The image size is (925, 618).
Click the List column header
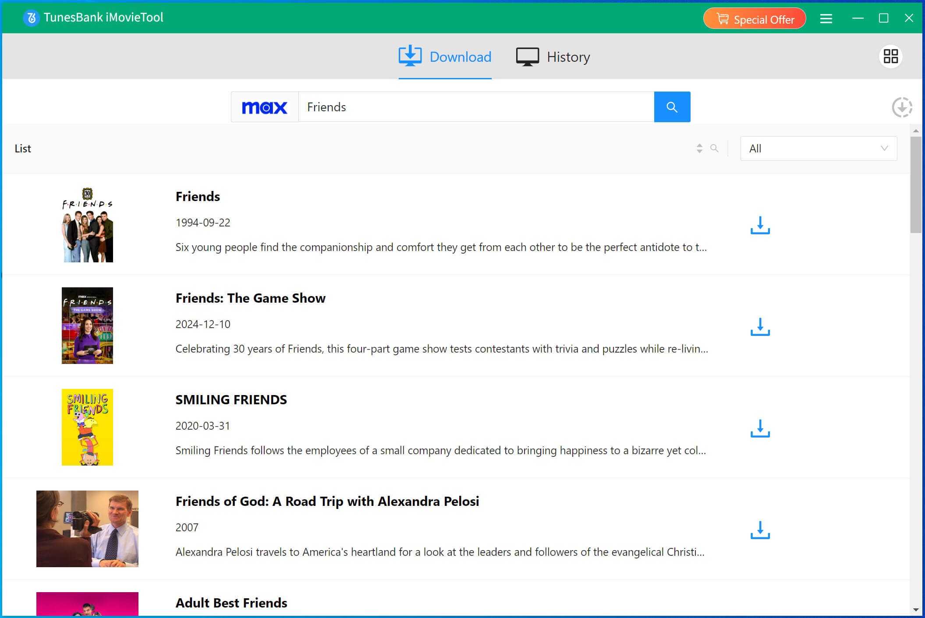23,149
